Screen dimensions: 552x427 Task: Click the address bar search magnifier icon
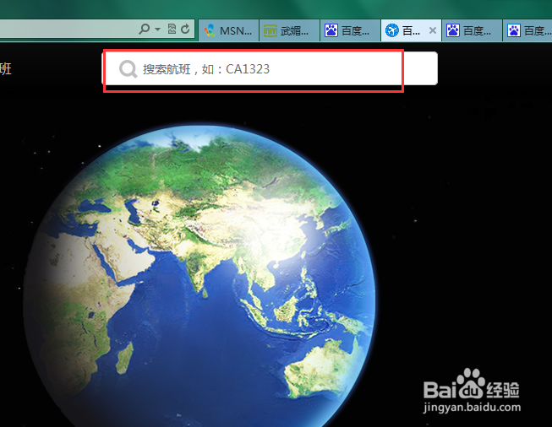145,30
